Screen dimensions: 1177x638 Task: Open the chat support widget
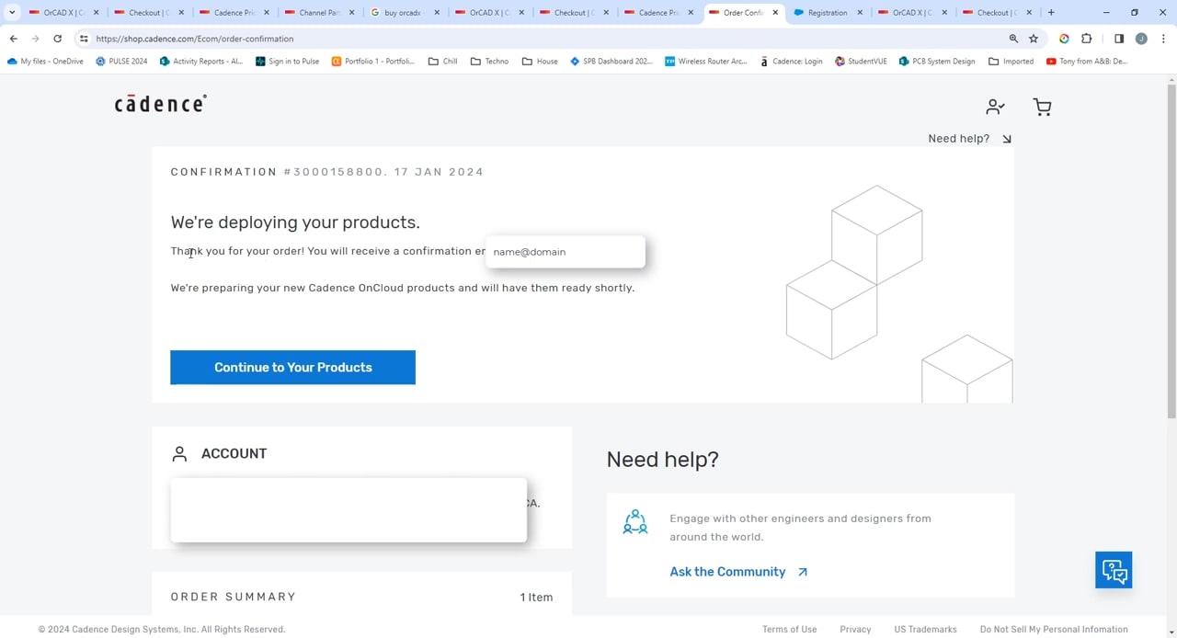coord(1114,570)
